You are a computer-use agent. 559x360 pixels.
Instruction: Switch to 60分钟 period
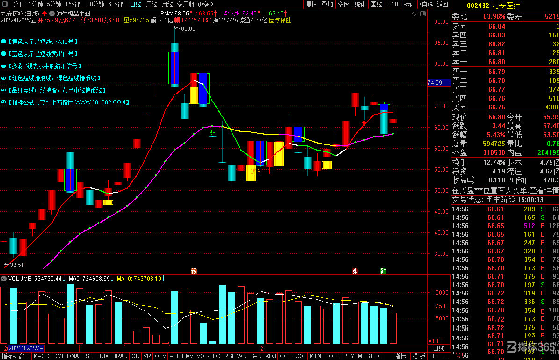pyautogui.click(x=117, y=4)
